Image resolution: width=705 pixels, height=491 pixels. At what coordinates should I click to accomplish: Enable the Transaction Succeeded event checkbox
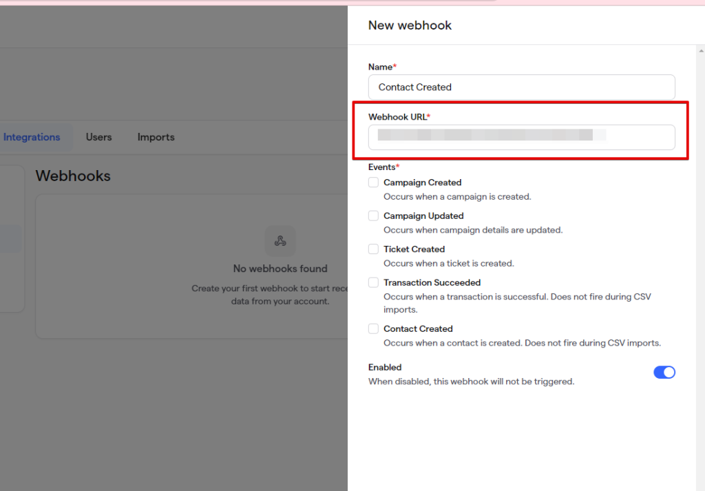(x=373, y=282)
